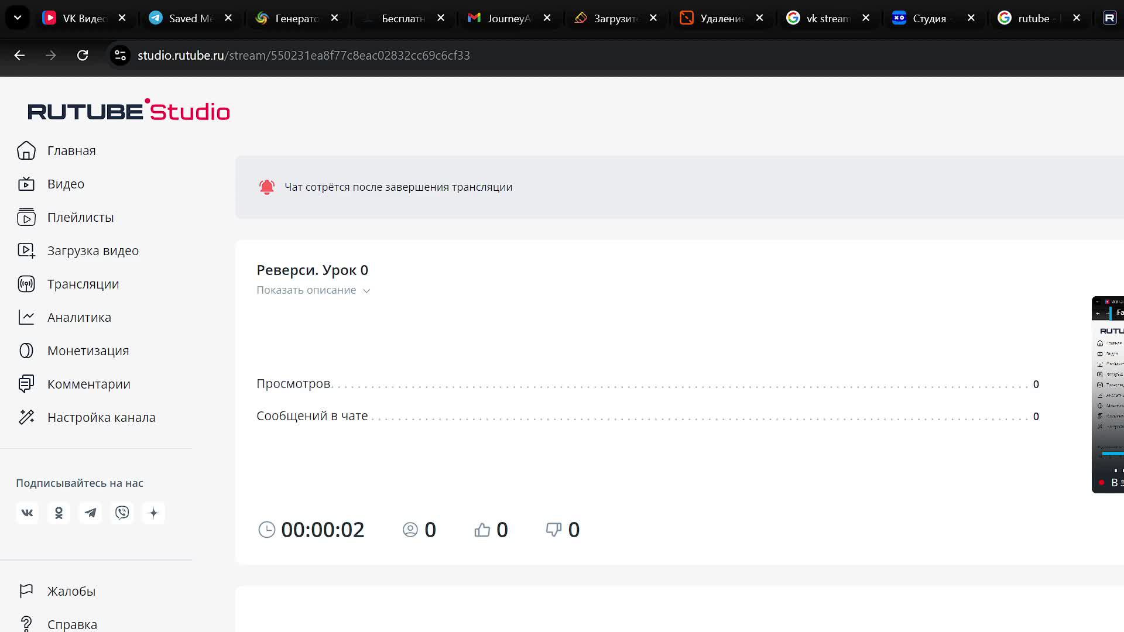Open site info icon in address bar
The width and height of the screenshot is (1124, 632).
(x=120, y=55)
